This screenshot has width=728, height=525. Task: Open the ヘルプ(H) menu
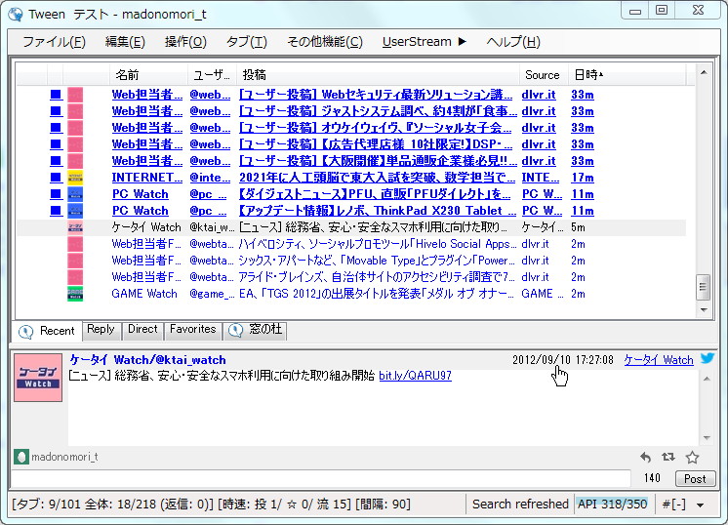(x=513, y=42)
